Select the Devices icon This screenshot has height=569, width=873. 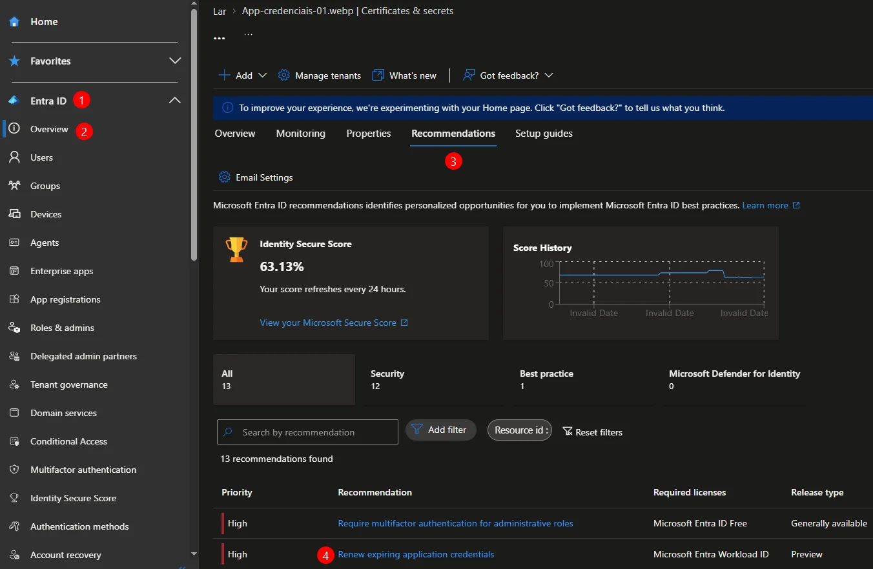(x=14, y=214)
